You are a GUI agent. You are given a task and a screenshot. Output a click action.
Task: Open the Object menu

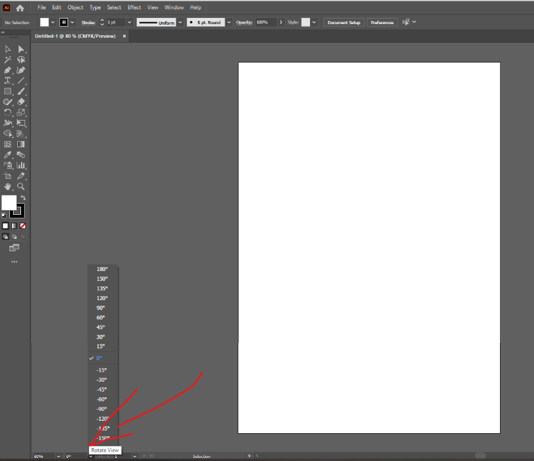coord(75,7)
